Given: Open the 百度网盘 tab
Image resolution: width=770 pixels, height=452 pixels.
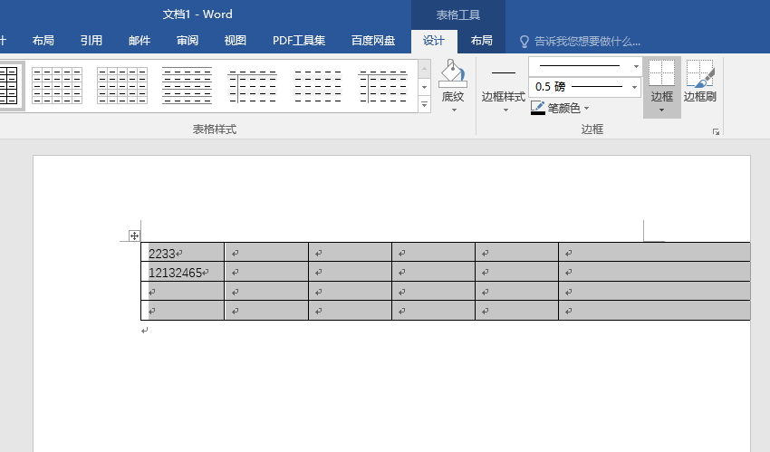Looking at the screenshot, I should click(372, 41).
